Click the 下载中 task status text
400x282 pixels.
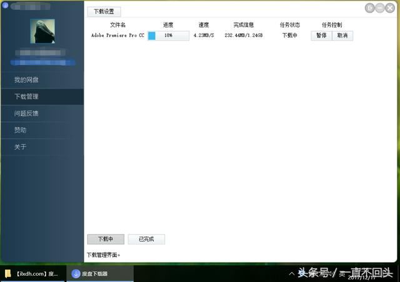pyautogui.click(x=290, y=36)
